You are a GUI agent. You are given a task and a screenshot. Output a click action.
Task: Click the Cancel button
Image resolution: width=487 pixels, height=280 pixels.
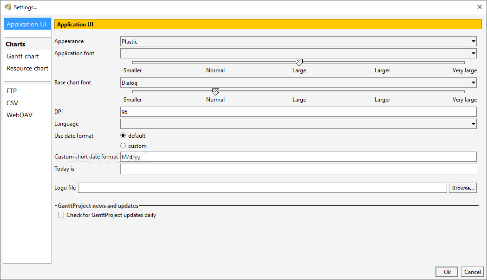click(472, 272)
